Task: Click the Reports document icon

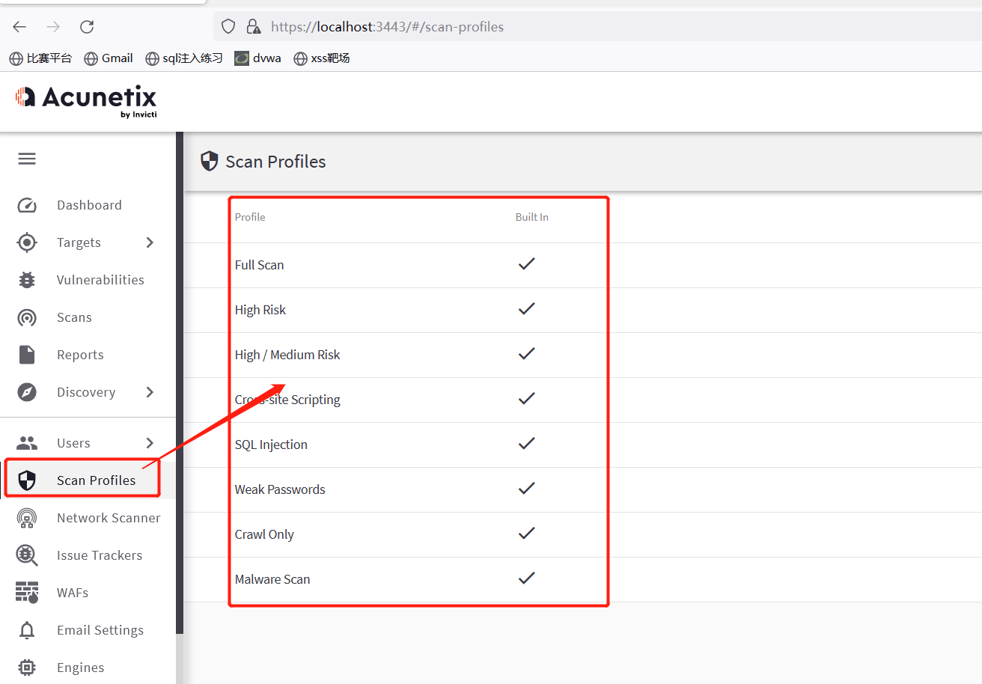Action: tap(27, 355)
